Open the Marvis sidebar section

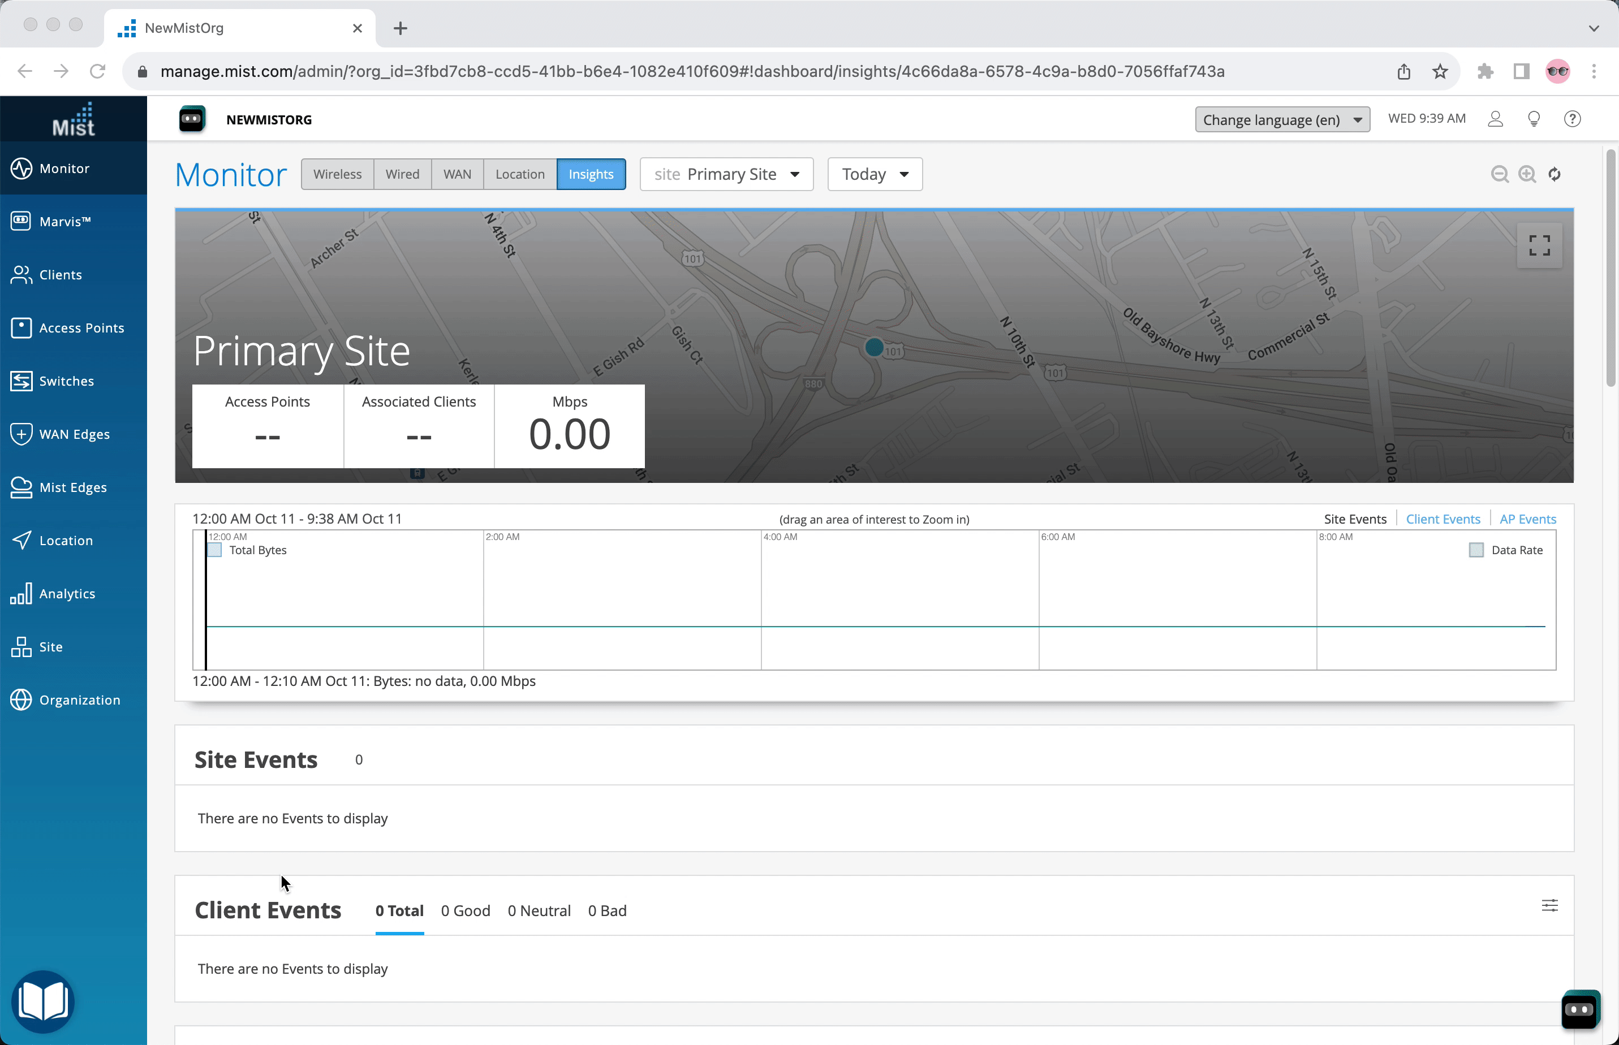(64, 221)
